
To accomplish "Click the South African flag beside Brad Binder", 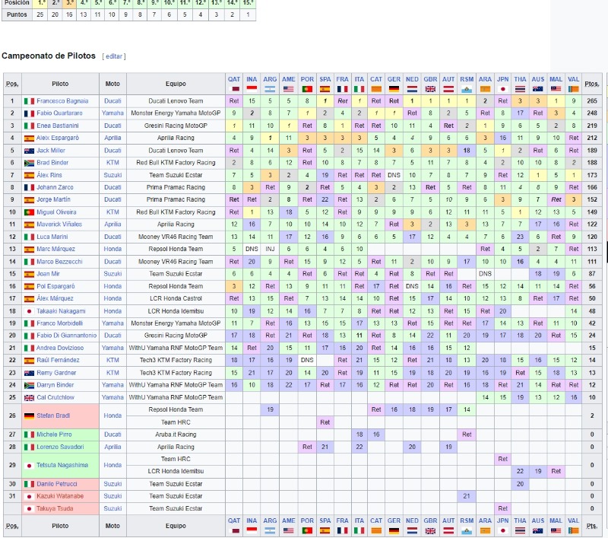I will pyautogui.click(x=29, y=163).
